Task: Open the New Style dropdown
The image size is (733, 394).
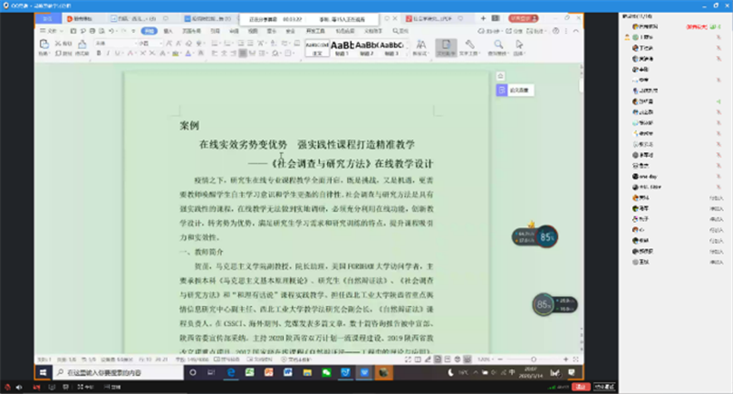Action: 421,48
